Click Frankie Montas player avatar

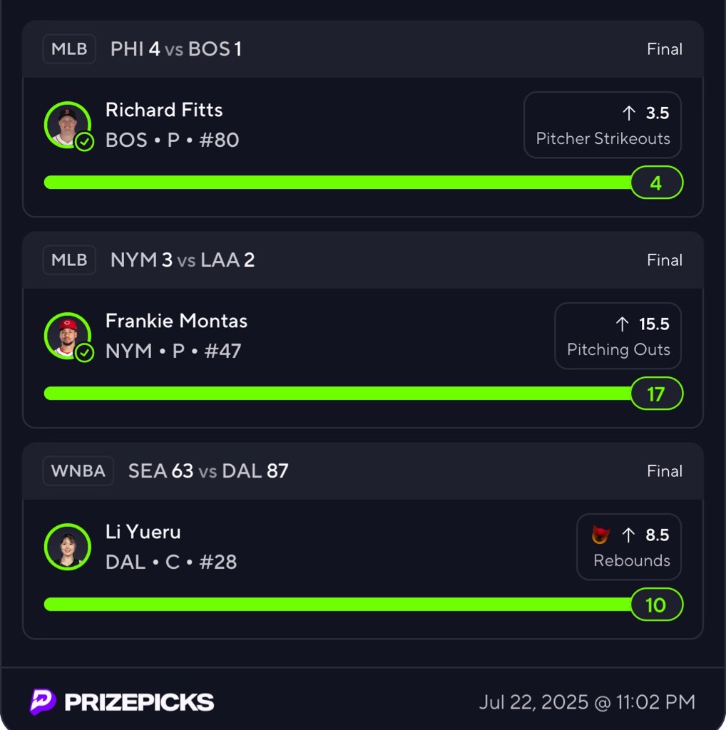click(x=68, y=336)
